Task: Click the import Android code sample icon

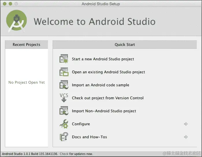Action: [x=64, y=85]
